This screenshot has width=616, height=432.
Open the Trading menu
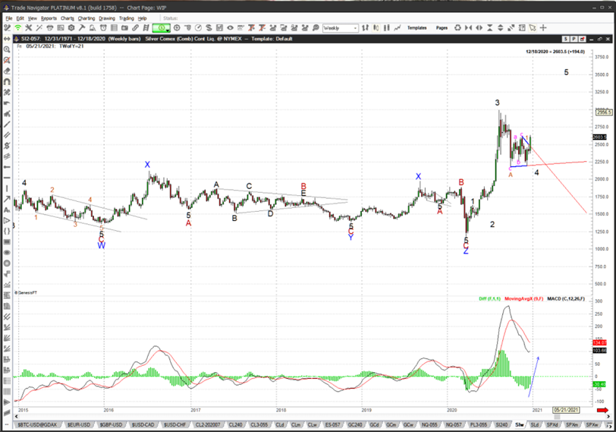coord(127,18)
